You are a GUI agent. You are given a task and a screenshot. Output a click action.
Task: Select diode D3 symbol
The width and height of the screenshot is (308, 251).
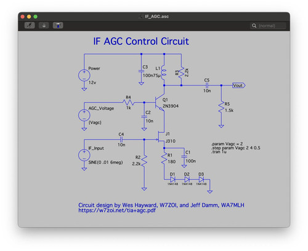201,180
